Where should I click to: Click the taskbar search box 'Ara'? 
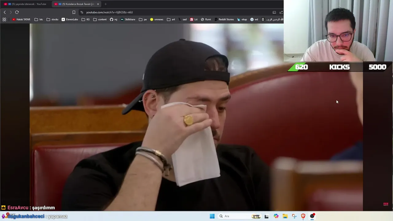coord(239,216)
